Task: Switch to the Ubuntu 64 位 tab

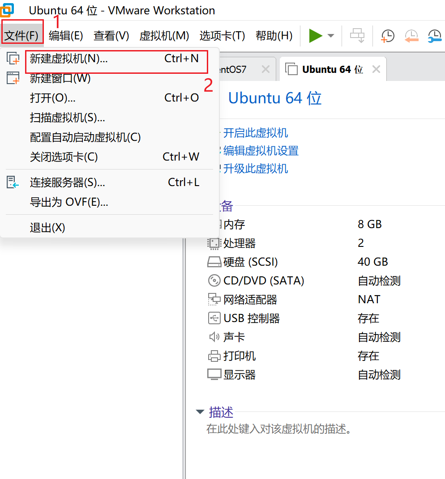Action: pos(333,69)
